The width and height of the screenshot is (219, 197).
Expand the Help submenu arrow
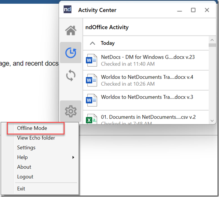[x=73, y=157]
